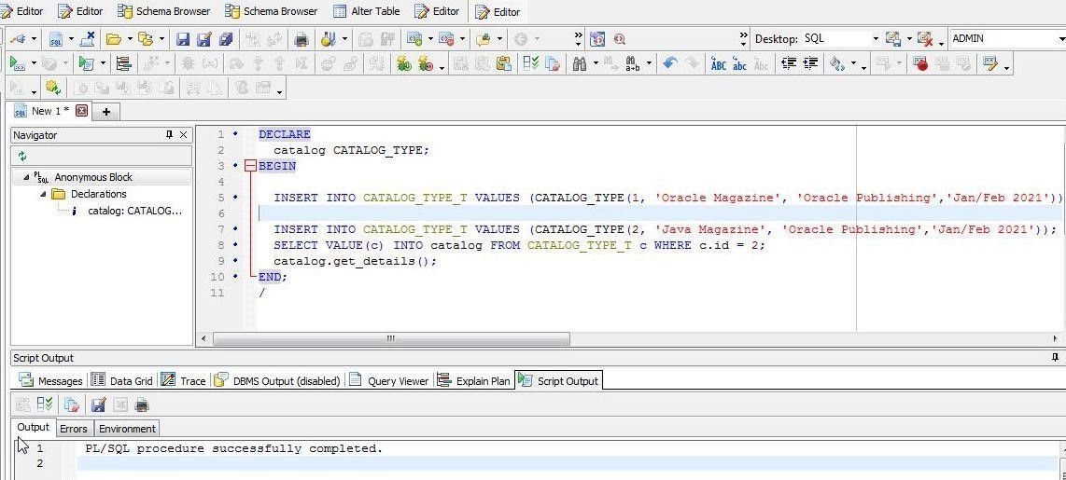Collapse the BEGIN code fold box
The image size is (1066, 480).
[250, 166]
